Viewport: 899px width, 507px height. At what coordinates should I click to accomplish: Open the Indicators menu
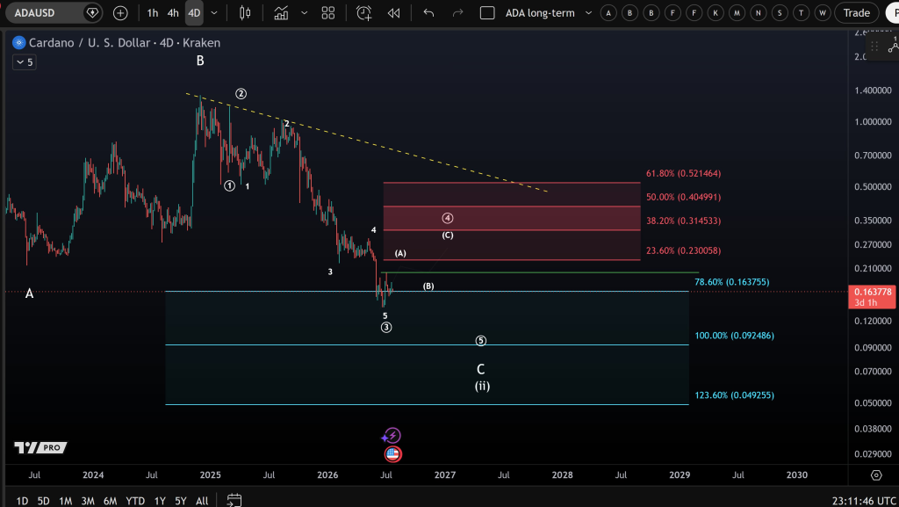(x=281, y=12)
